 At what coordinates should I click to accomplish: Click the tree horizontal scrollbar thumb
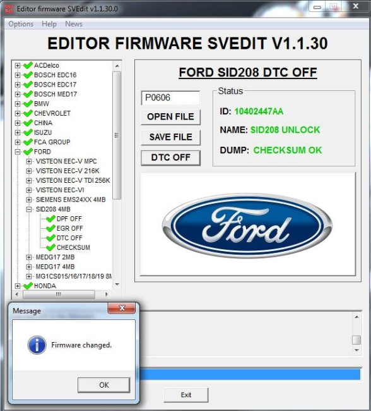click(59, 294)
